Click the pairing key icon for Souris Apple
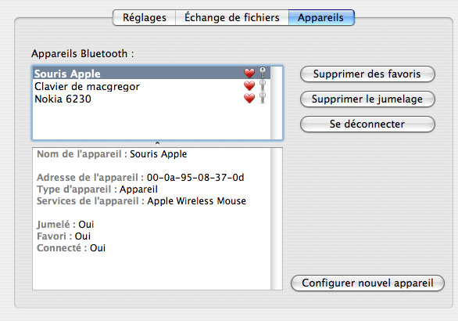 tap(263, 73)
